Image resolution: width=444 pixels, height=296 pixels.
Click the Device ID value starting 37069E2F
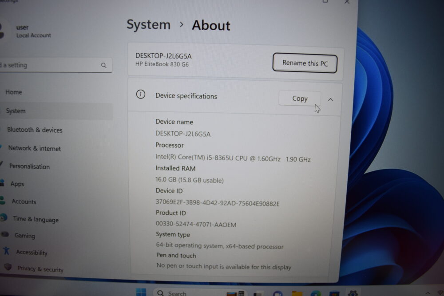pos(218,203)
